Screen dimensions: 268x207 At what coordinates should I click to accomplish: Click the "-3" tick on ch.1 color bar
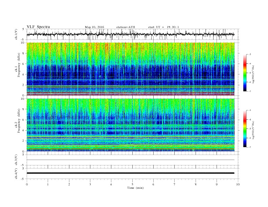[x=250, y=54]
